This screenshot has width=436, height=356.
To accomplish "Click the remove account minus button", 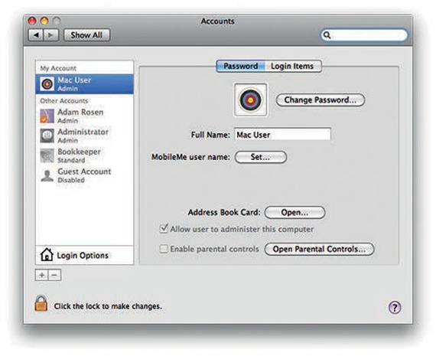I will point(54,275).
